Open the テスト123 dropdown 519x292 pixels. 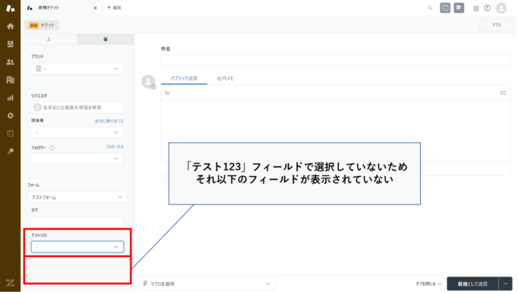(x=78, y=247)
